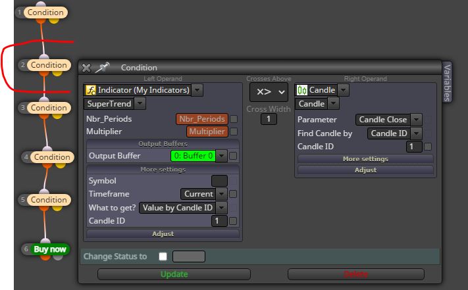The image size is (468, 290).
Task: Click the Change Status to value field
Action: click(189, 256)
